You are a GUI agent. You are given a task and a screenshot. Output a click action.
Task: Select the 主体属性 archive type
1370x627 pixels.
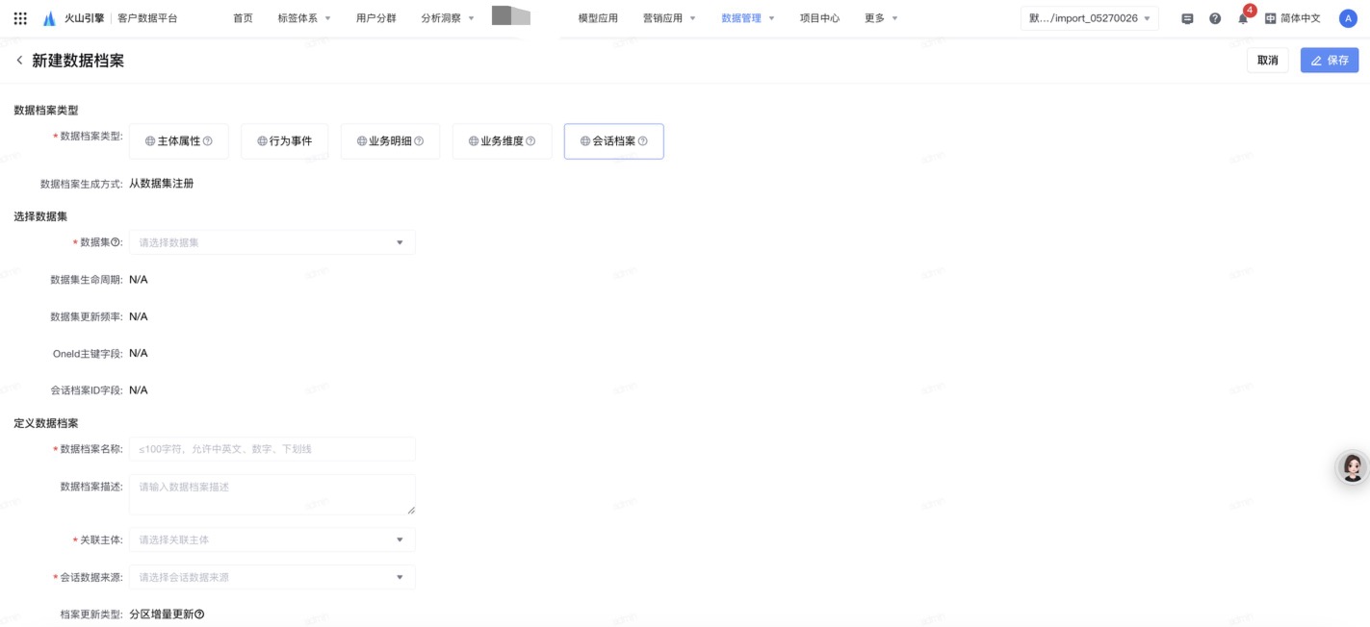[181, 140]
